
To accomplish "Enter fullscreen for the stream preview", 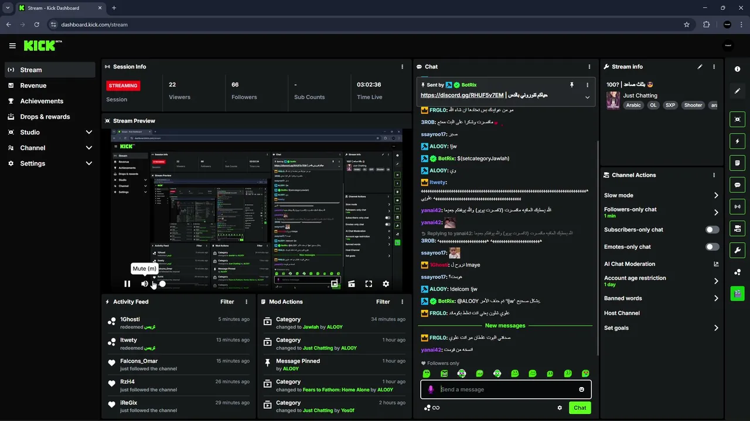I will [369, 284].
